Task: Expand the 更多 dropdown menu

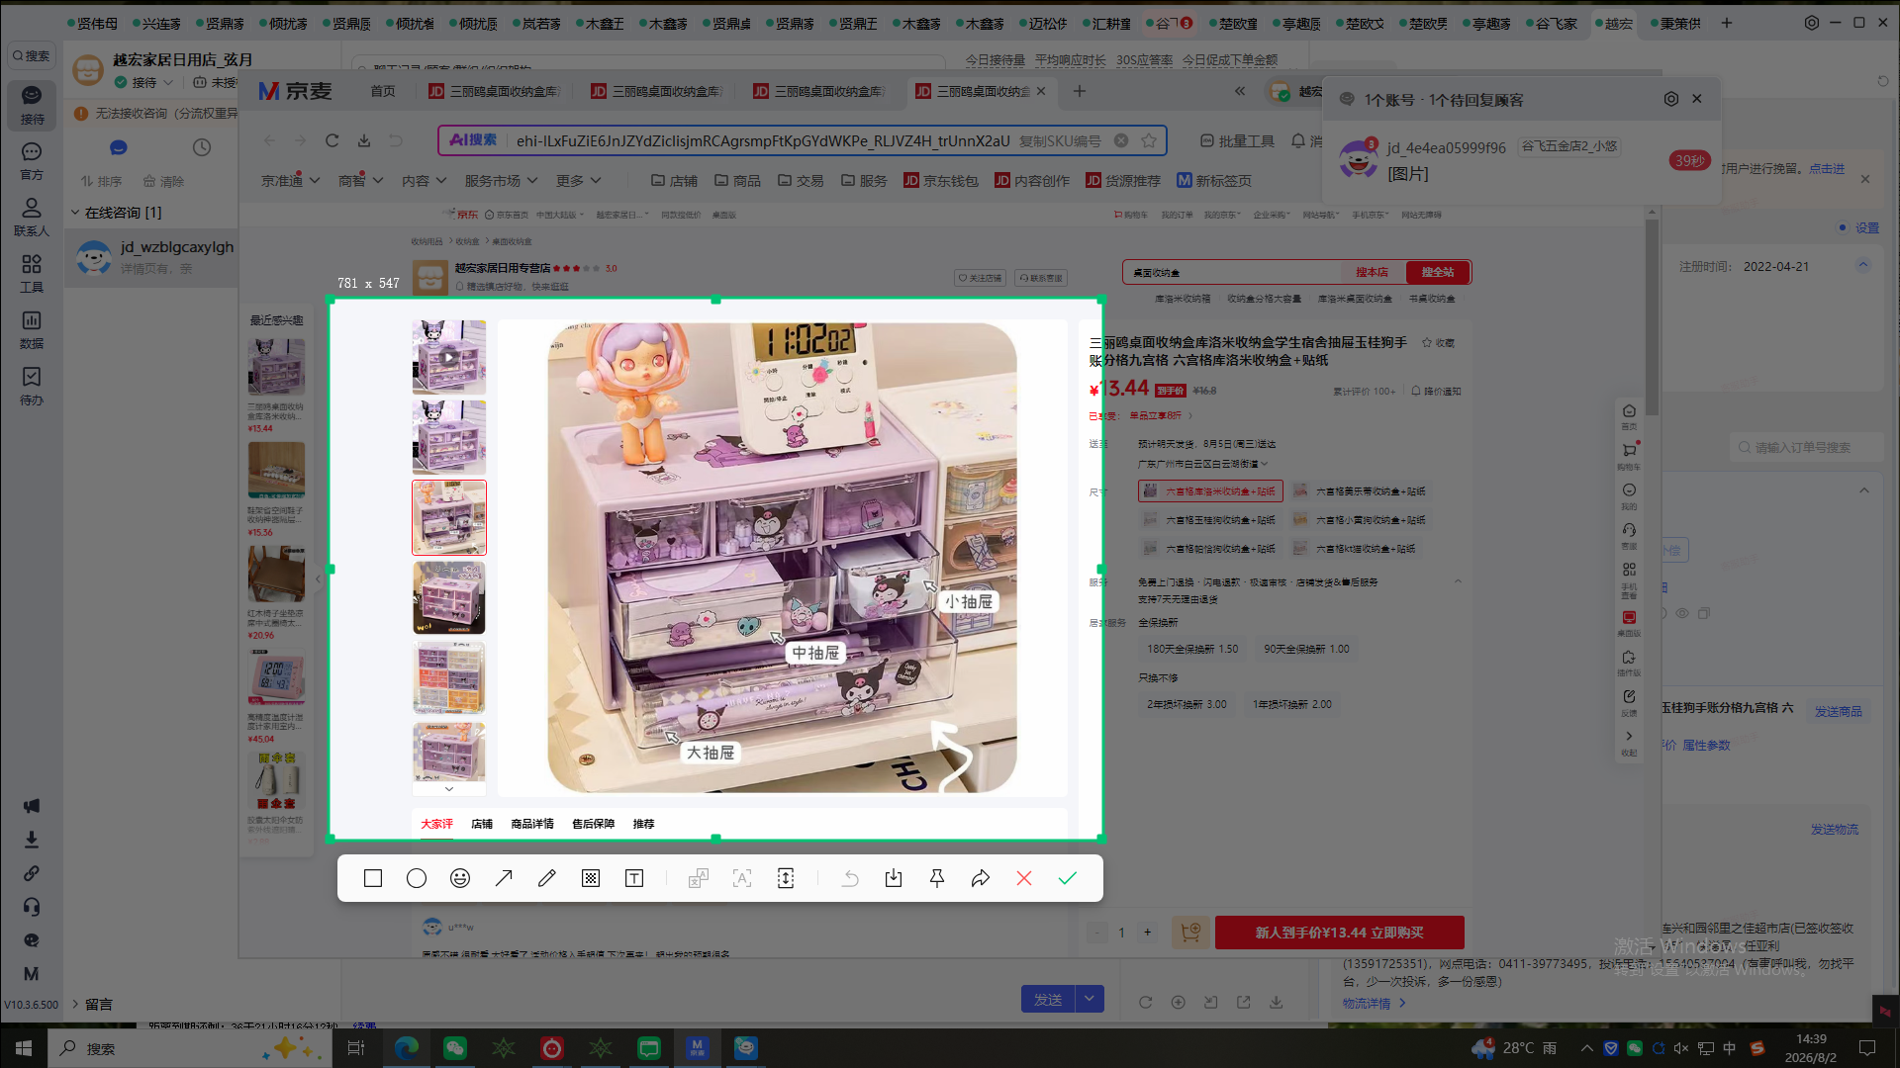Action: (x=579, y=181)
